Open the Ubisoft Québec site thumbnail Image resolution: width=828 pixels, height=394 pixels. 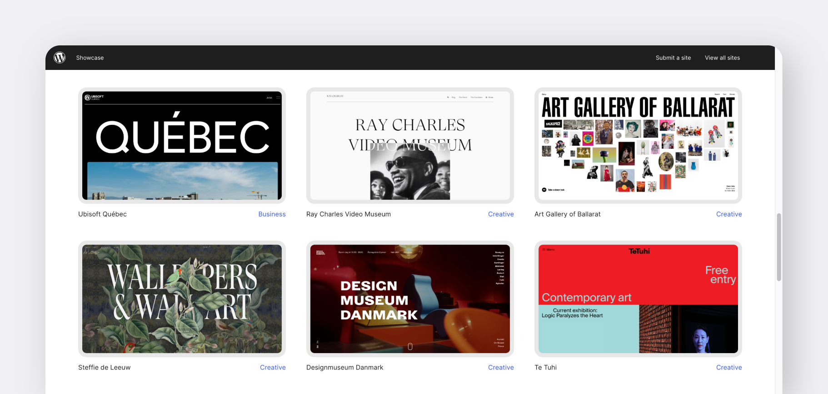click(x=182, y=146)
